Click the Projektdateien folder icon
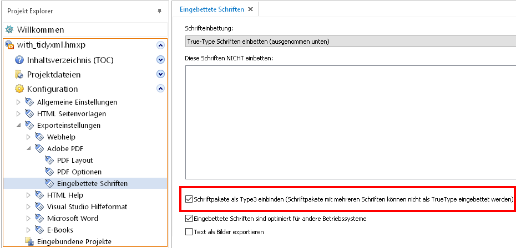The height and width of the screenshot is (248, 516). pos(19,74)
